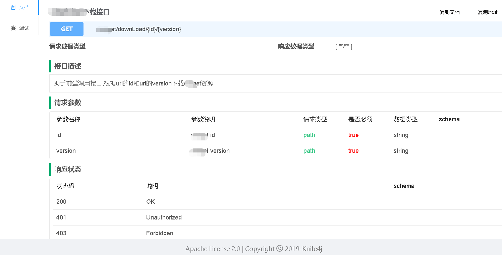Click the OK status description
The image size is (502, 255).
pyautogui.click(x=151, y=202)
